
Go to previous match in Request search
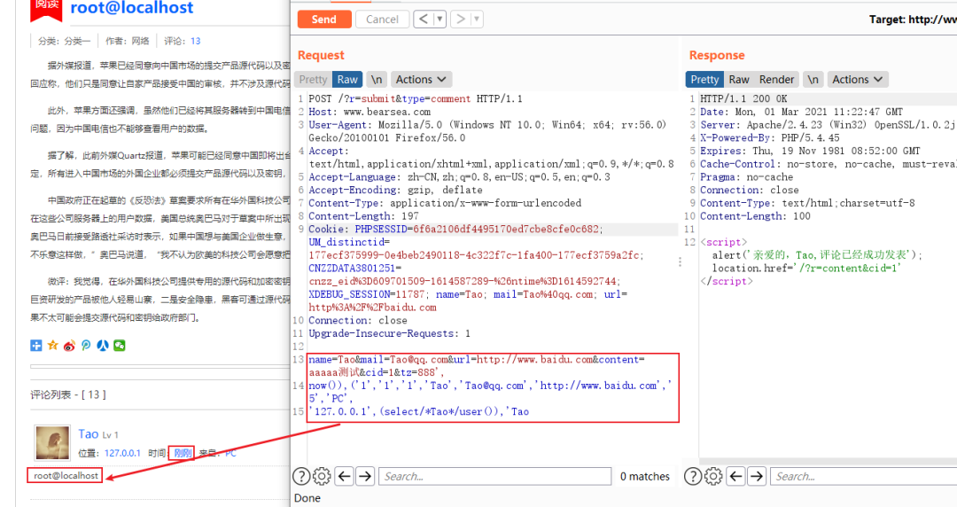344,476
